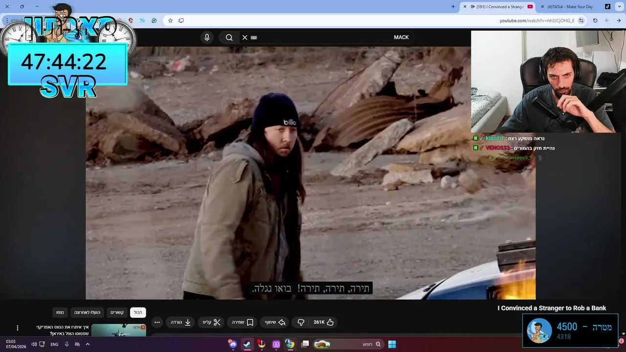
Task: Click the Download (הורדה) button
Action: [x=180, y=322]
